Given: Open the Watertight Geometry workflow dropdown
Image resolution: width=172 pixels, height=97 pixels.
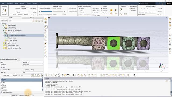Looking at the screenshot, I should (16, 21).
